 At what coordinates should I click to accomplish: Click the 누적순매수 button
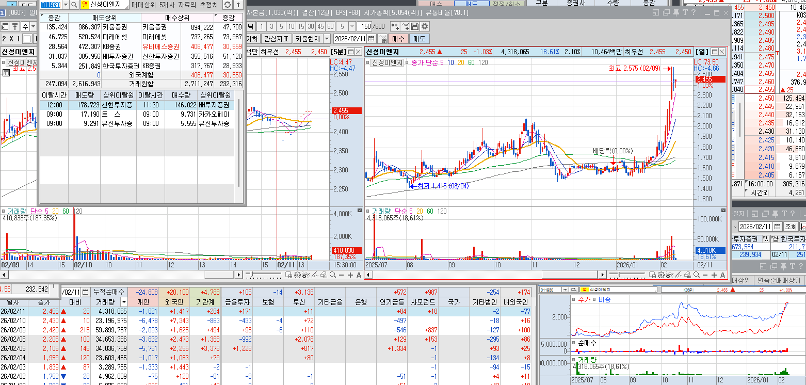[109, 292]
